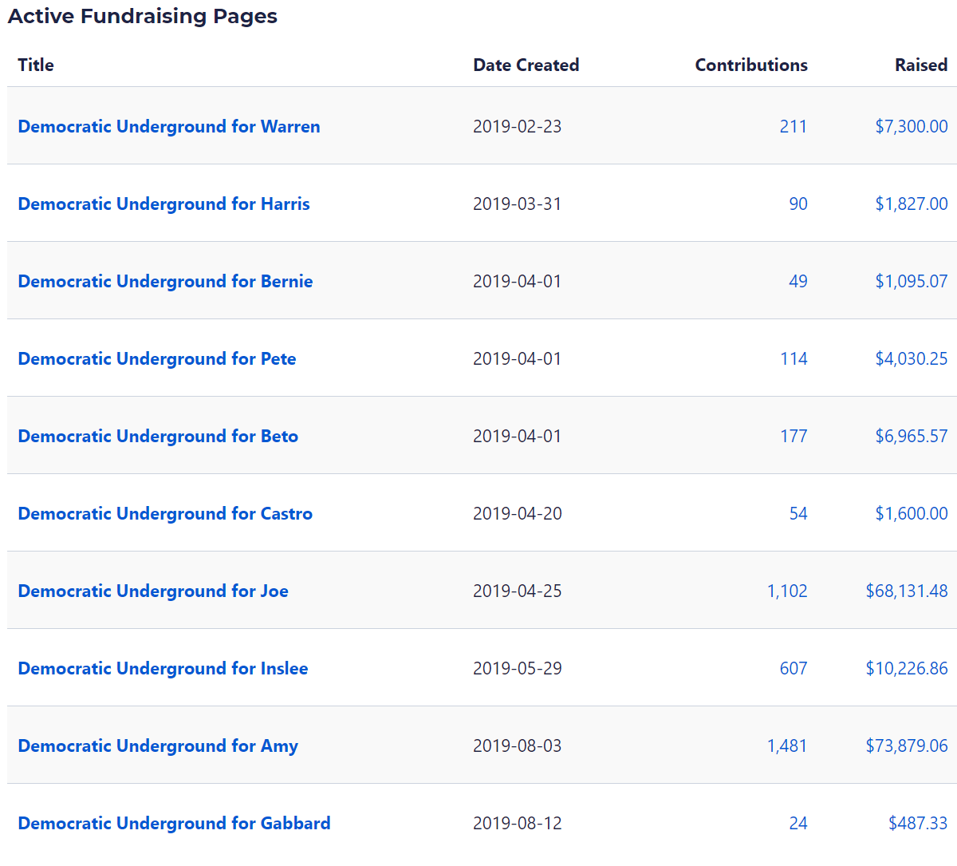957x866 pixels.
Task: Click Joe's 1,102 contributions count
Action: [x=786, y=591]
